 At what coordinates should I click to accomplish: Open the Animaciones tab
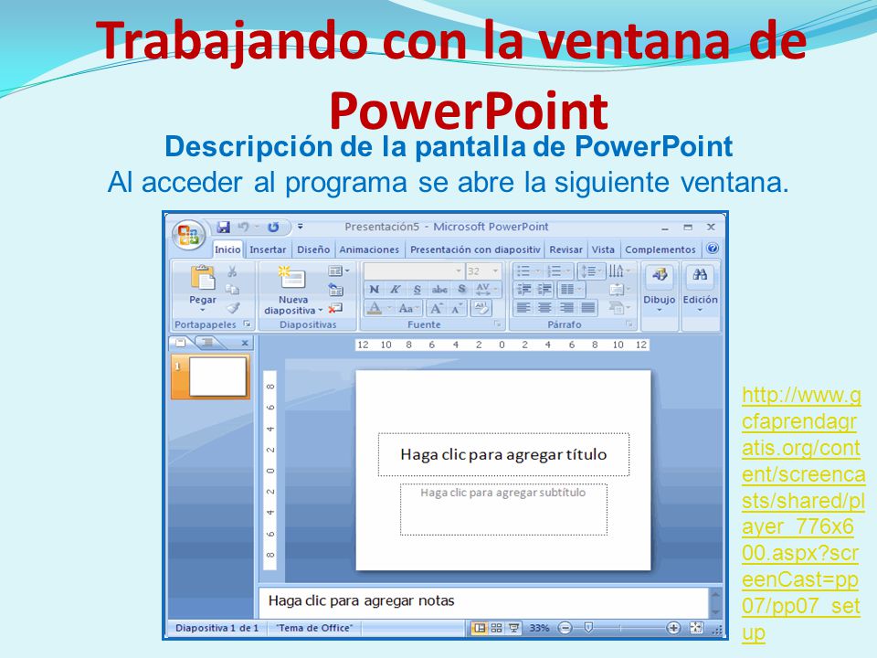[369, 249]
